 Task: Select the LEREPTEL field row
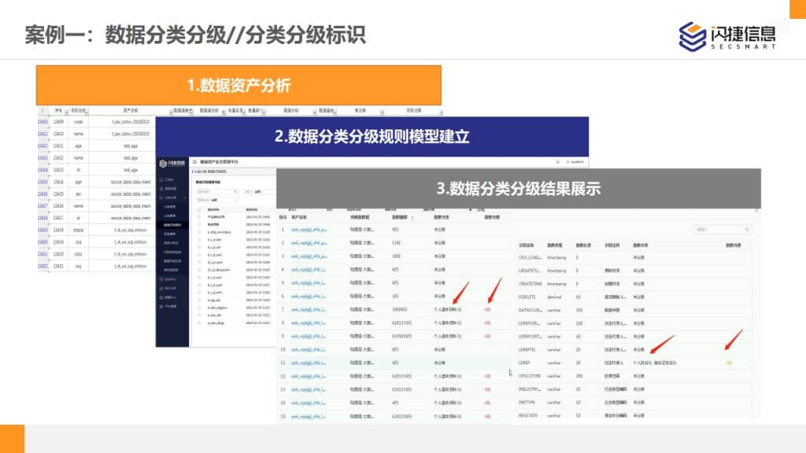(x=634, y=350)
